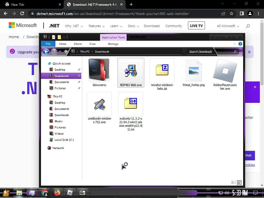Open the Customize Quick Access Toolbar dropdown
The width and height of the screenshot is (264, 198).
64,37
